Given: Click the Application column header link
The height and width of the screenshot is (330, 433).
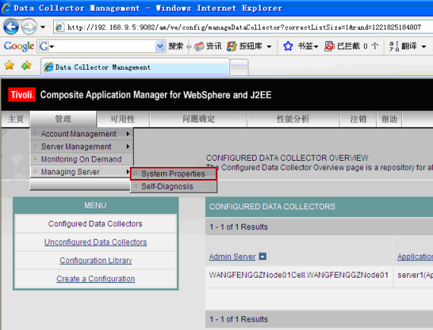Looking at the screenshot, I should 415,256.
